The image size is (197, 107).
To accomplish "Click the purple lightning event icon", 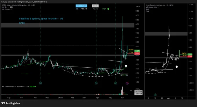I will (x=127, y=83).
